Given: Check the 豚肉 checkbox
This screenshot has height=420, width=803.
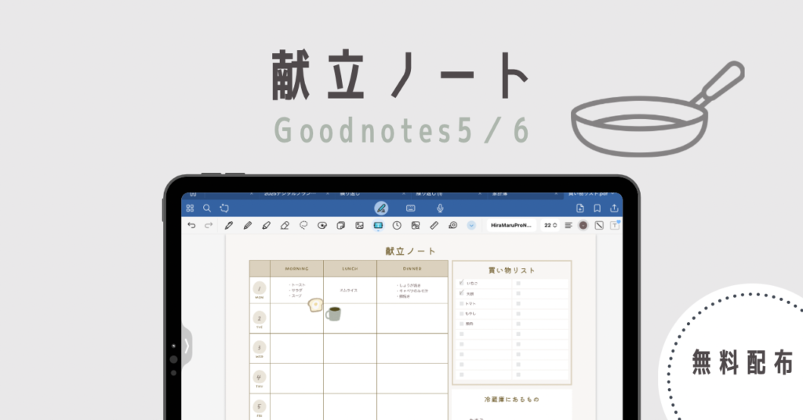Looking at the screenshot, I should pyautogui.click(x=461, y=324).
